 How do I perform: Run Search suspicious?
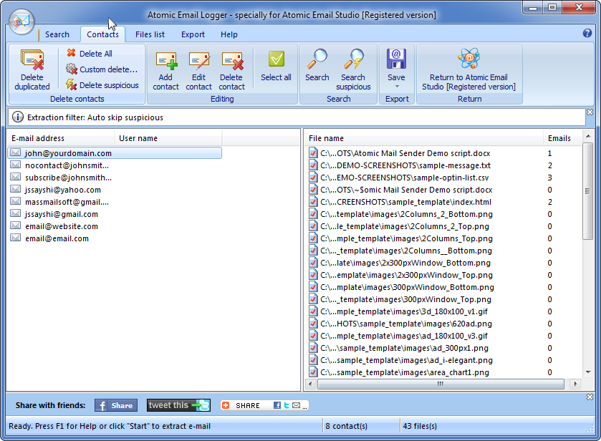pos(353,69)
